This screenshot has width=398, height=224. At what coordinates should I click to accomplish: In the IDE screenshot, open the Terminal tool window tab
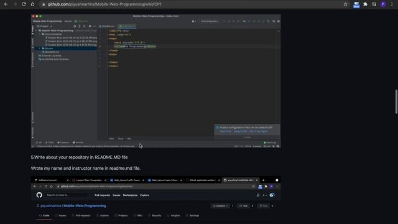78,142
